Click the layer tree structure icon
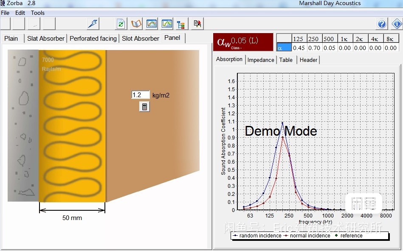The height and width of the screenshot is (251, 403). (181, 24)
